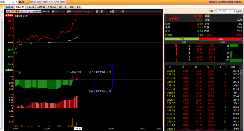
Task: Click the 今天 today button
Action: coord(239,11)
